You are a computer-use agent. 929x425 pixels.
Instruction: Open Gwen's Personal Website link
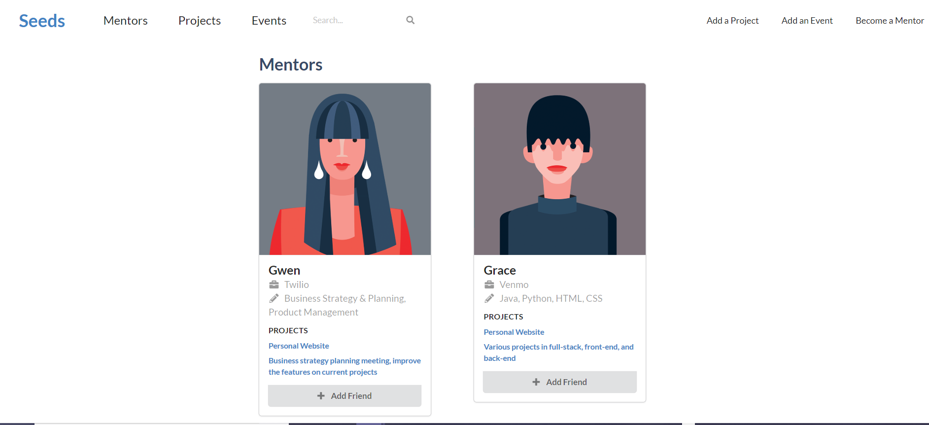coord(299,346)
